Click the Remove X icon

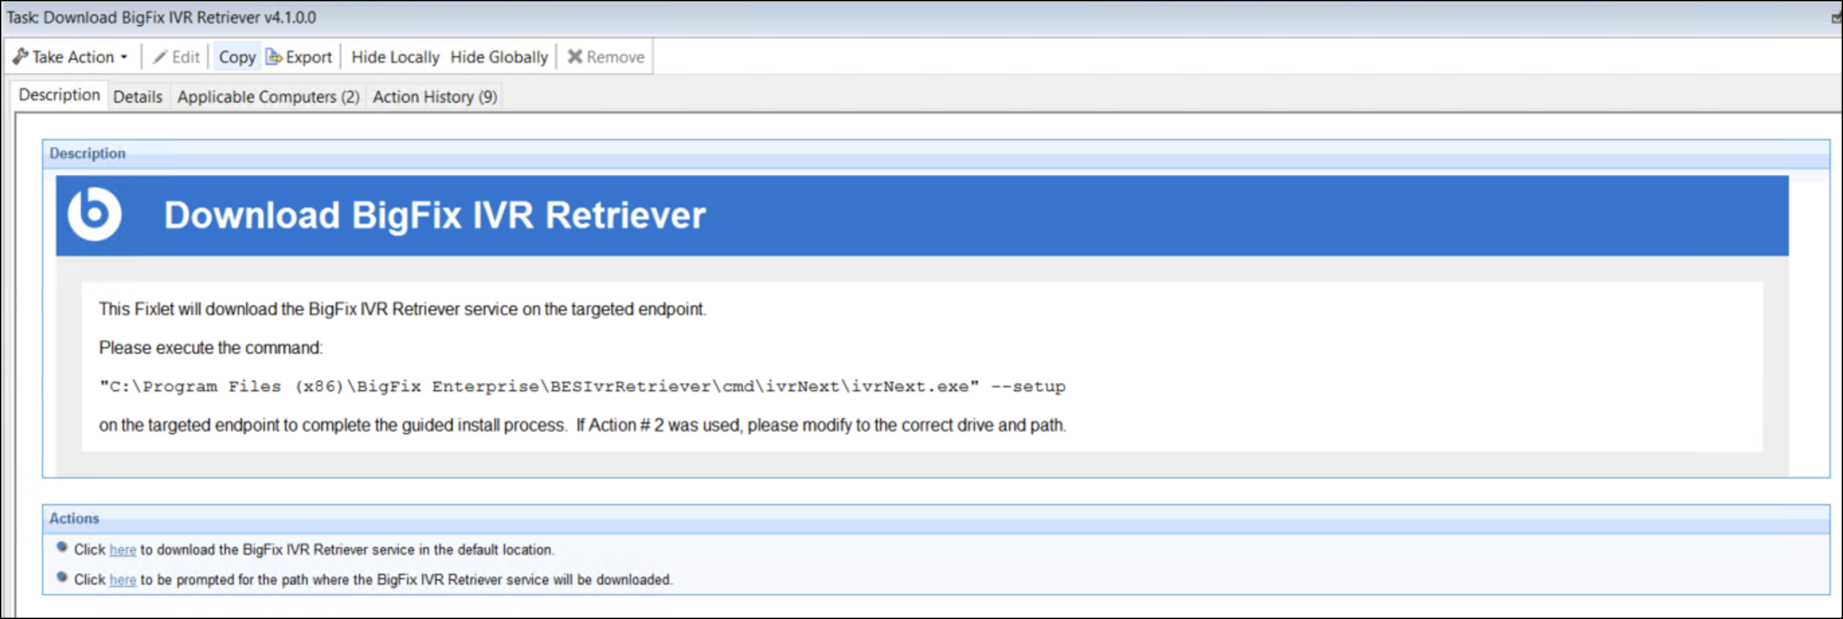(x=575, y=56)
